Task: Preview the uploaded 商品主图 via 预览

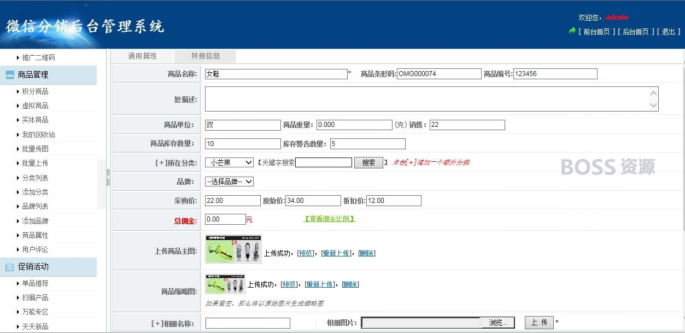Action: (306, 253)
